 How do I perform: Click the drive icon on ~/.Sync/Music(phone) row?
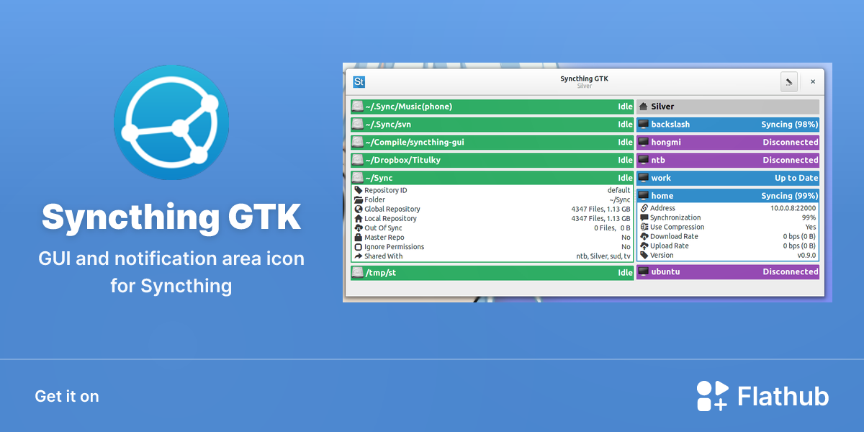pyautogui.click(x=358, y=107)
